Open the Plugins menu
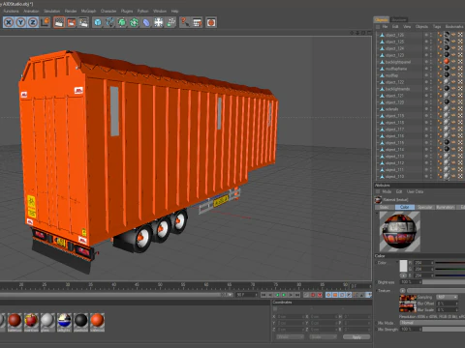The height and width of the screenshot is (348, 465). pos(127,11)
